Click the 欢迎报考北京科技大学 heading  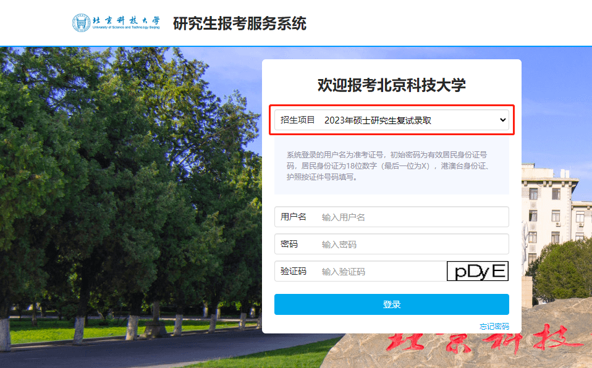392,85
